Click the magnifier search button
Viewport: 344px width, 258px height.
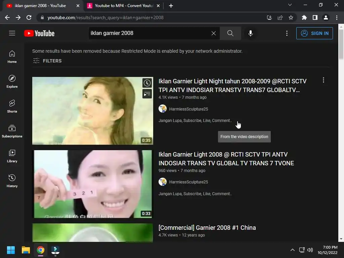pos(230,33)
